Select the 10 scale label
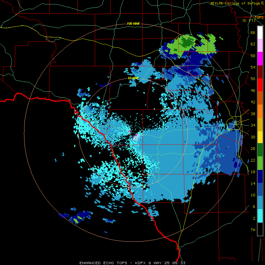 (x=253, y=195)
